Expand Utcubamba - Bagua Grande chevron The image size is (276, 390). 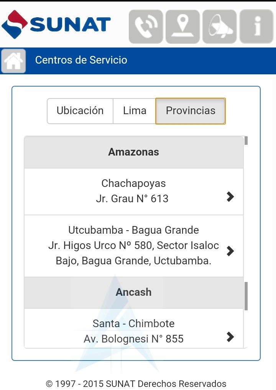tap(230, 251)
